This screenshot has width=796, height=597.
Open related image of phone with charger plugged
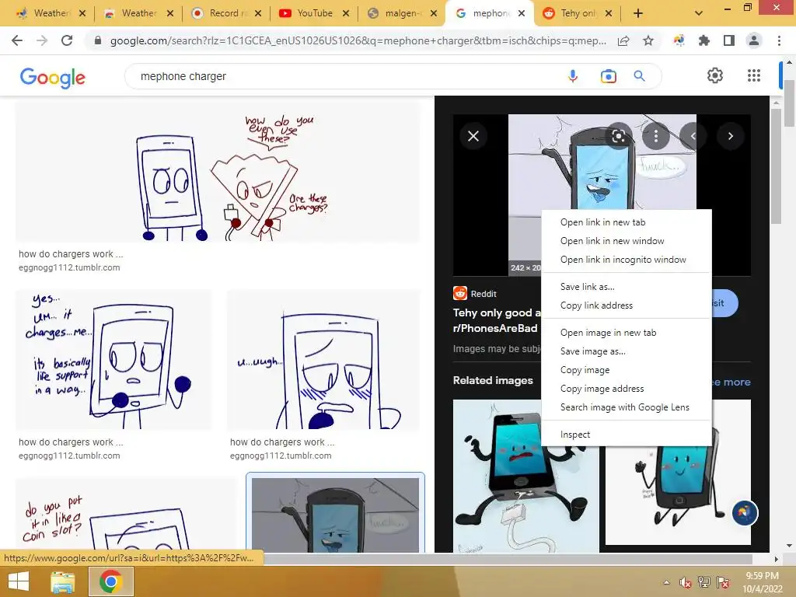[526, 476]
